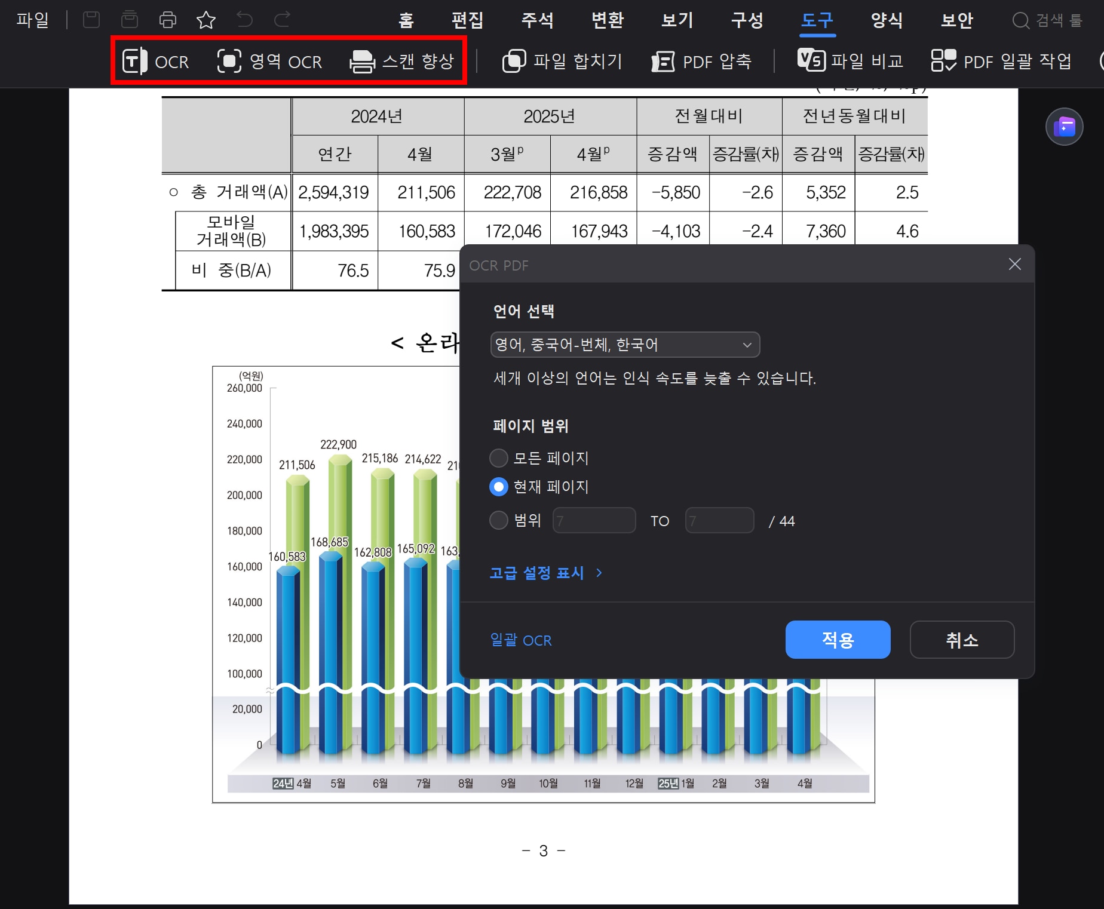Click chart value label 168,685
1104x909 pixels.
click(329, 542)
